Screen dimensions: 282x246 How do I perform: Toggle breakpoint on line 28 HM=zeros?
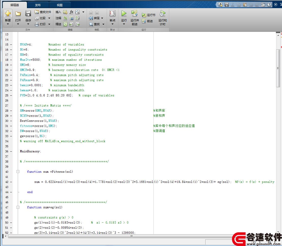(11, 111)
